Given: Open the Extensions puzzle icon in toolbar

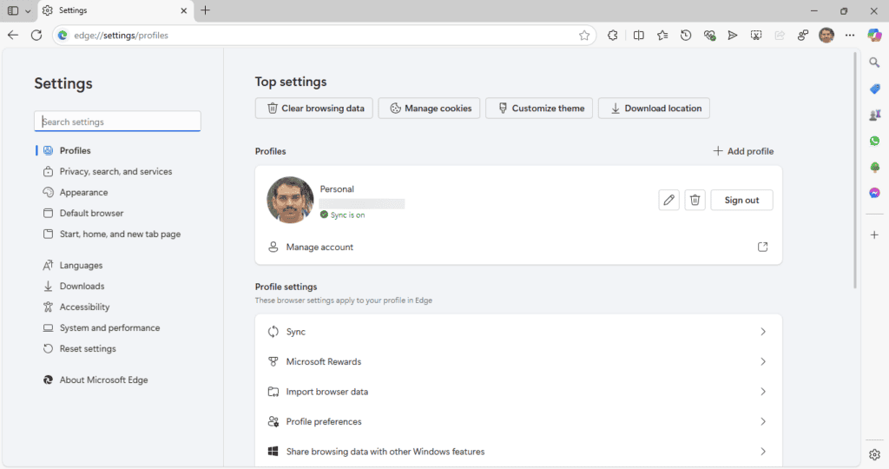Looking at the screenshot, I should [612, 35].
